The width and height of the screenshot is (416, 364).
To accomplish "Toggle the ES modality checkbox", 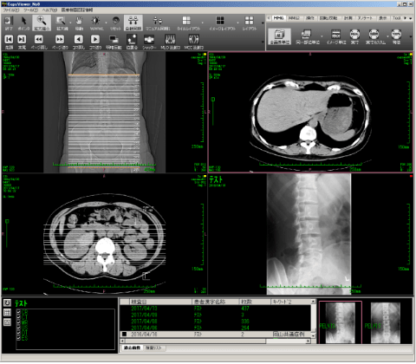I will [x=18, y=338].
